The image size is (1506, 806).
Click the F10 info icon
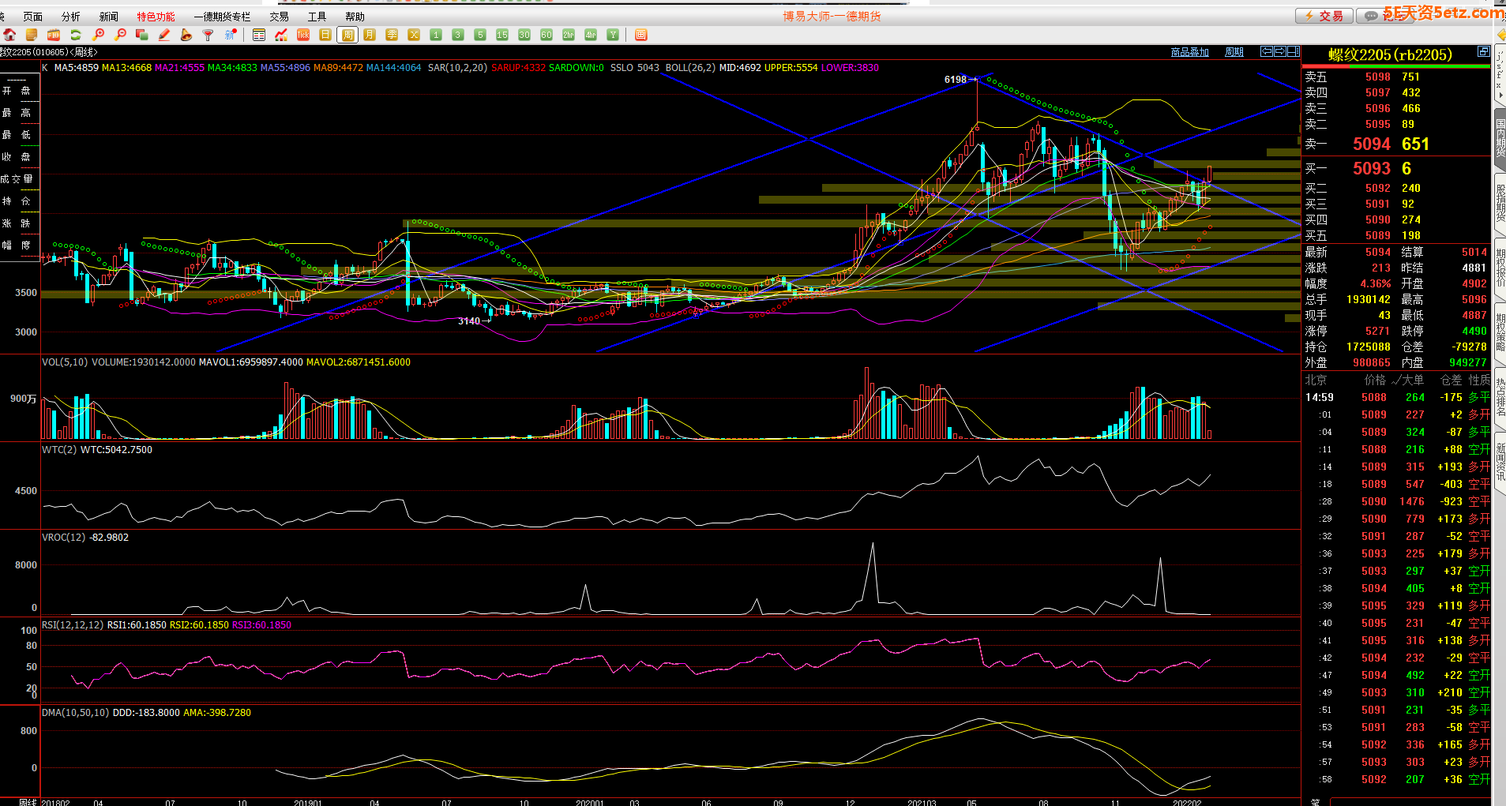[x=54, y=35]
